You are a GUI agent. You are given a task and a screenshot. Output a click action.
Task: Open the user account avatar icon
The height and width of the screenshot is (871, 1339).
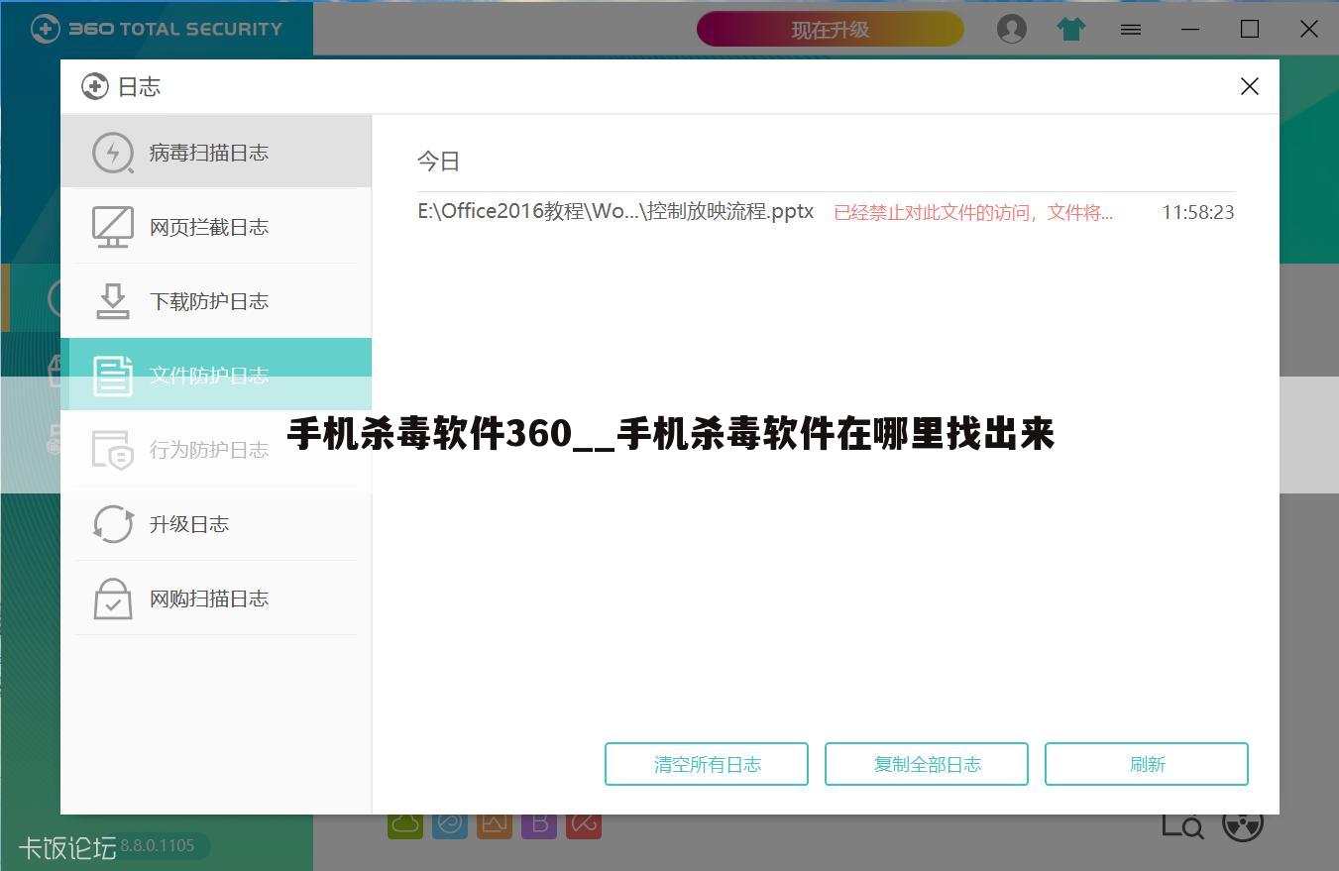[x=1012, y=29]
